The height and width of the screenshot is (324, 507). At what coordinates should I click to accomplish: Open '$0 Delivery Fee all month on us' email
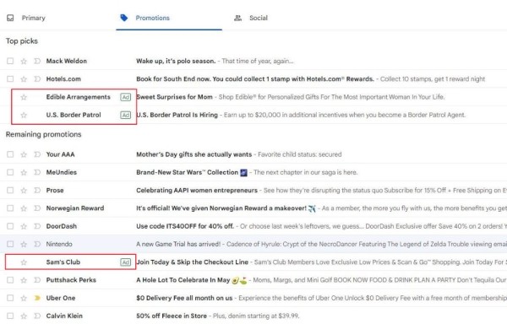(x=184, y=298)
